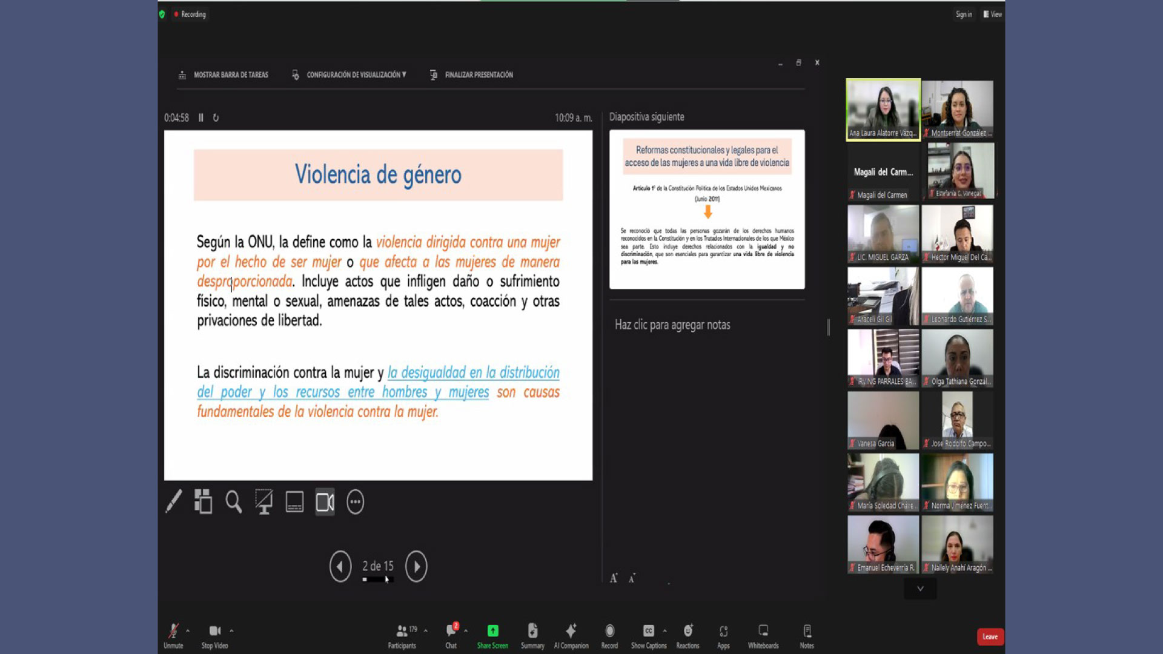Expand participant gallery down chevron

coord(920,589)
